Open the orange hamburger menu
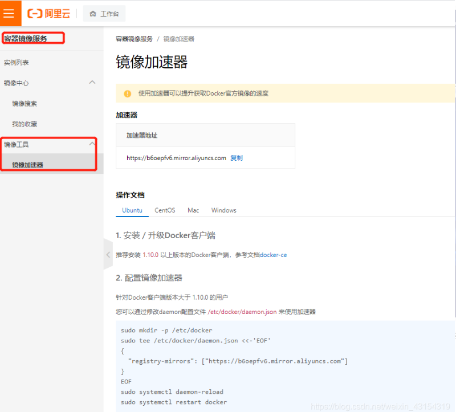456x412 pixels. [x=10, y=13]
